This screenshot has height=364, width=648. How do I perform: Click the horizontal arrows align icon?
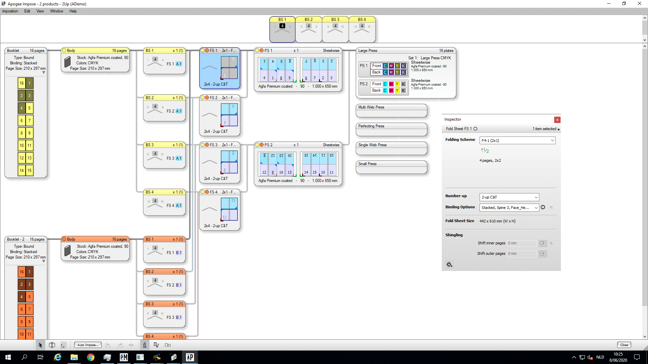131,345
